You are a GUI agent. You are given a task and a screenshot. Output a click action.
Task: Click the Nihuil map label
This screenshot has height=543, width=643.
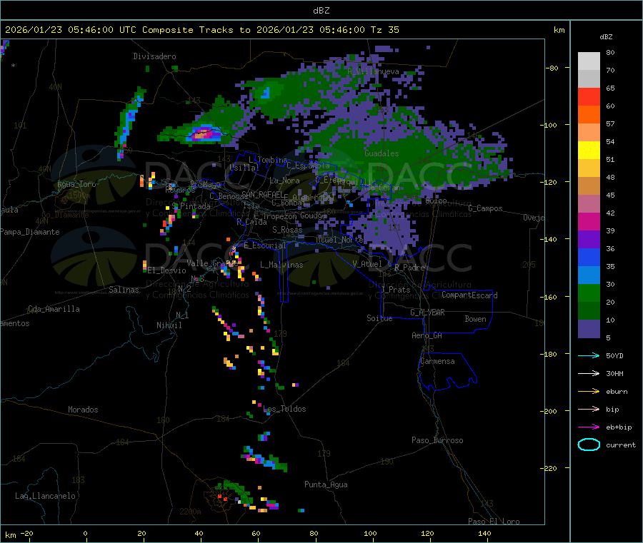tap(169, 325)
